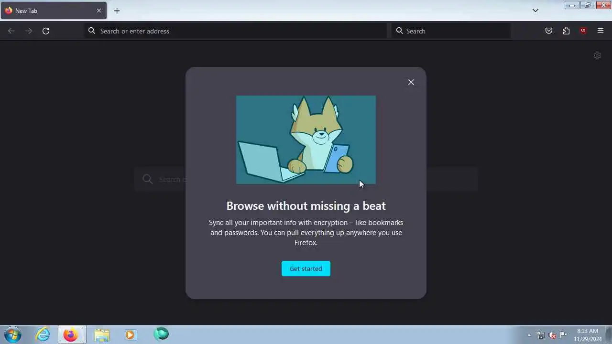This screenshot has width=612, height=344.
Task: Minimize the Firefox window
Action: [572, 5]
